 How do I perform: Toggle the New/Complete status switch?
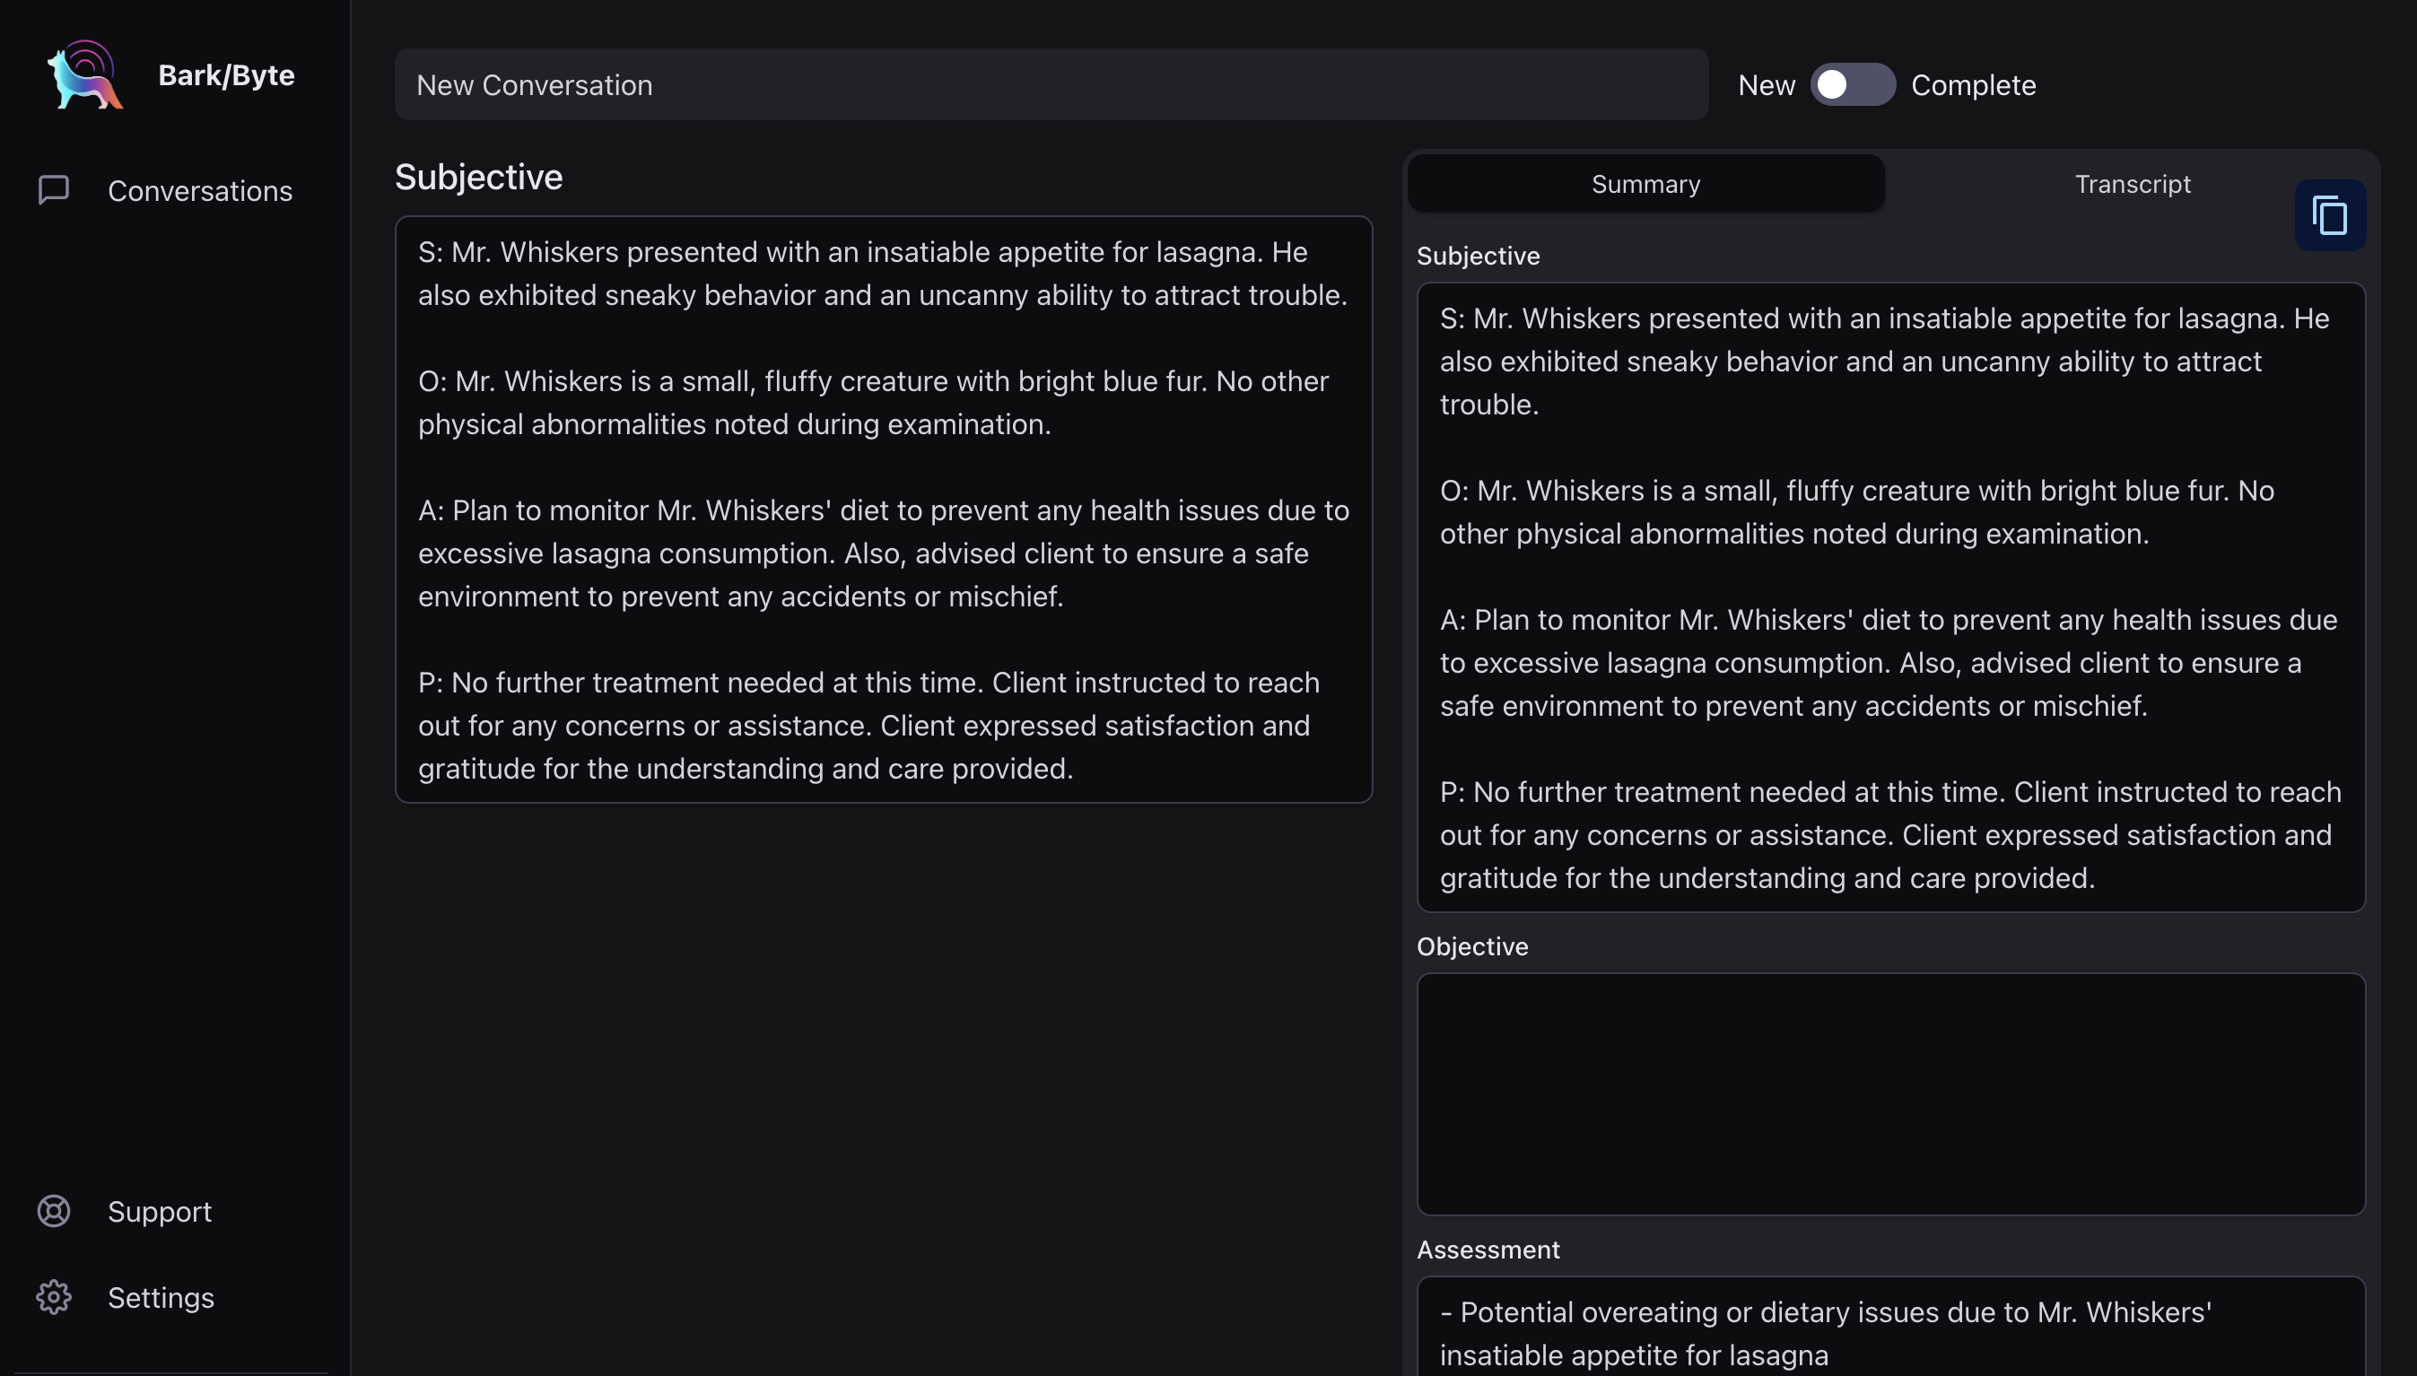(x=1852, y=85)
